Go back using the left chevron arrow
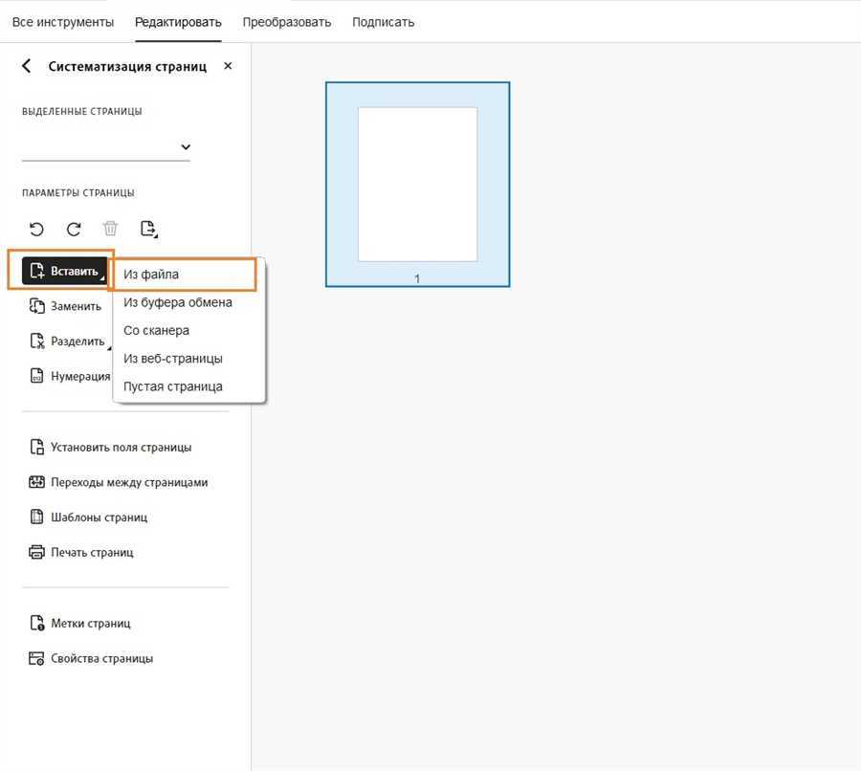Viewport: 861px width, 771px height. pyautogui.click(x=27, y=66)
